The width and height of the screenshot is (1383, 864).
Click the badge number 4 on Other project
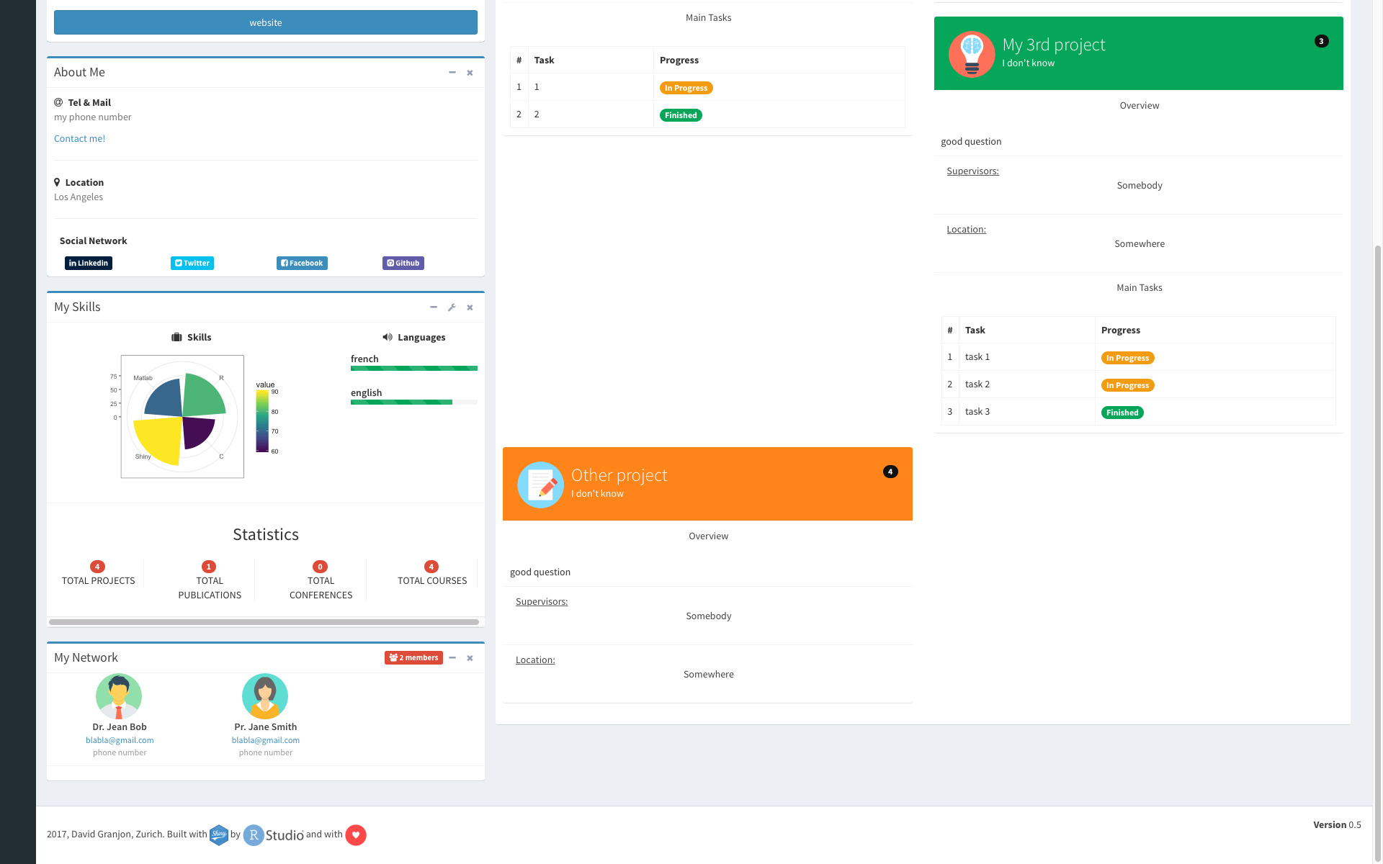pyautogui.click(x=890, y=472)
